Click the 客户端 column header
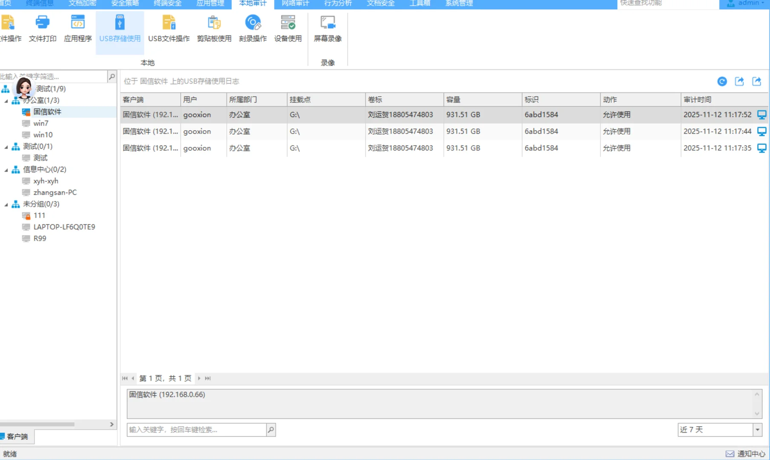Image resolution: width=770 pixels, height=460 pixels. coord(150,100)
